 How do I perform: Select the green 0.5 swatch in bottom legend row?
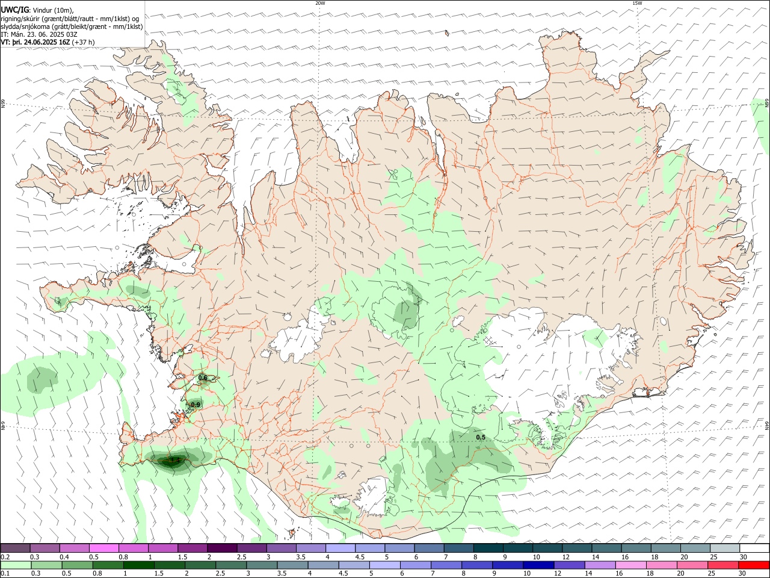[78, 565]
